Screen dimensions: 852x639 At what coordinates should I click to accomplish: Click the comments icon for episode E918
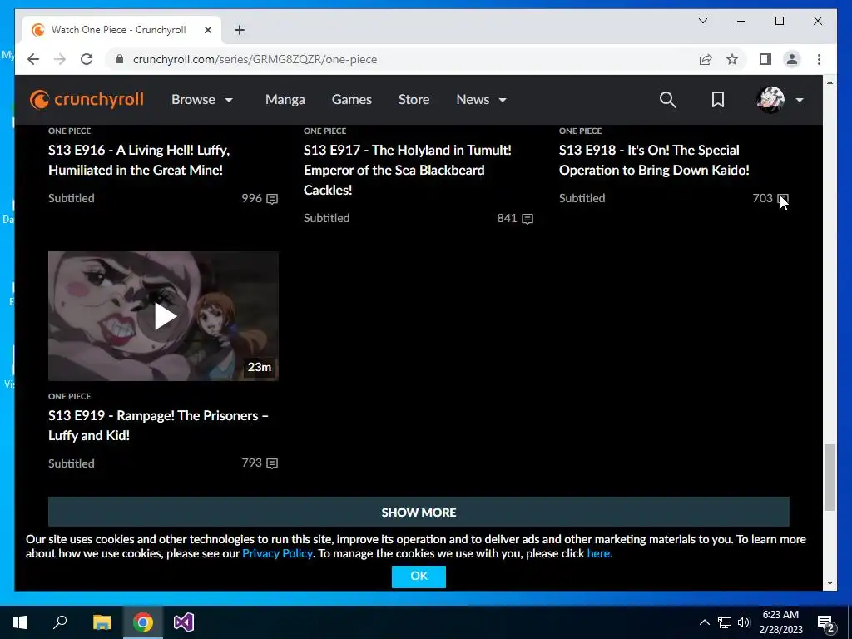(x=783, y=199)
